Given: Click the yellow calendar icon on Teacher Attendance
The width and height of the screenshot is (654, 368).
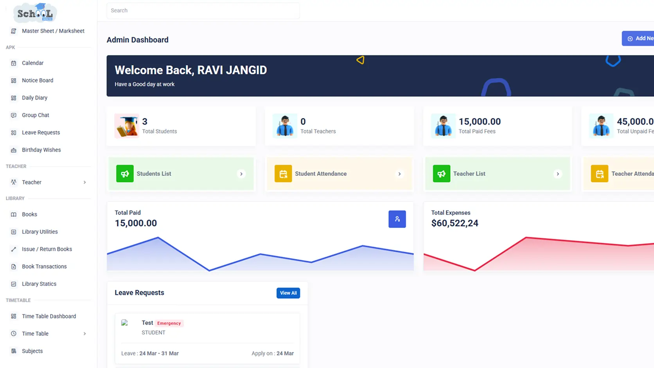Looking at the screenshot, I should [600, 174].
